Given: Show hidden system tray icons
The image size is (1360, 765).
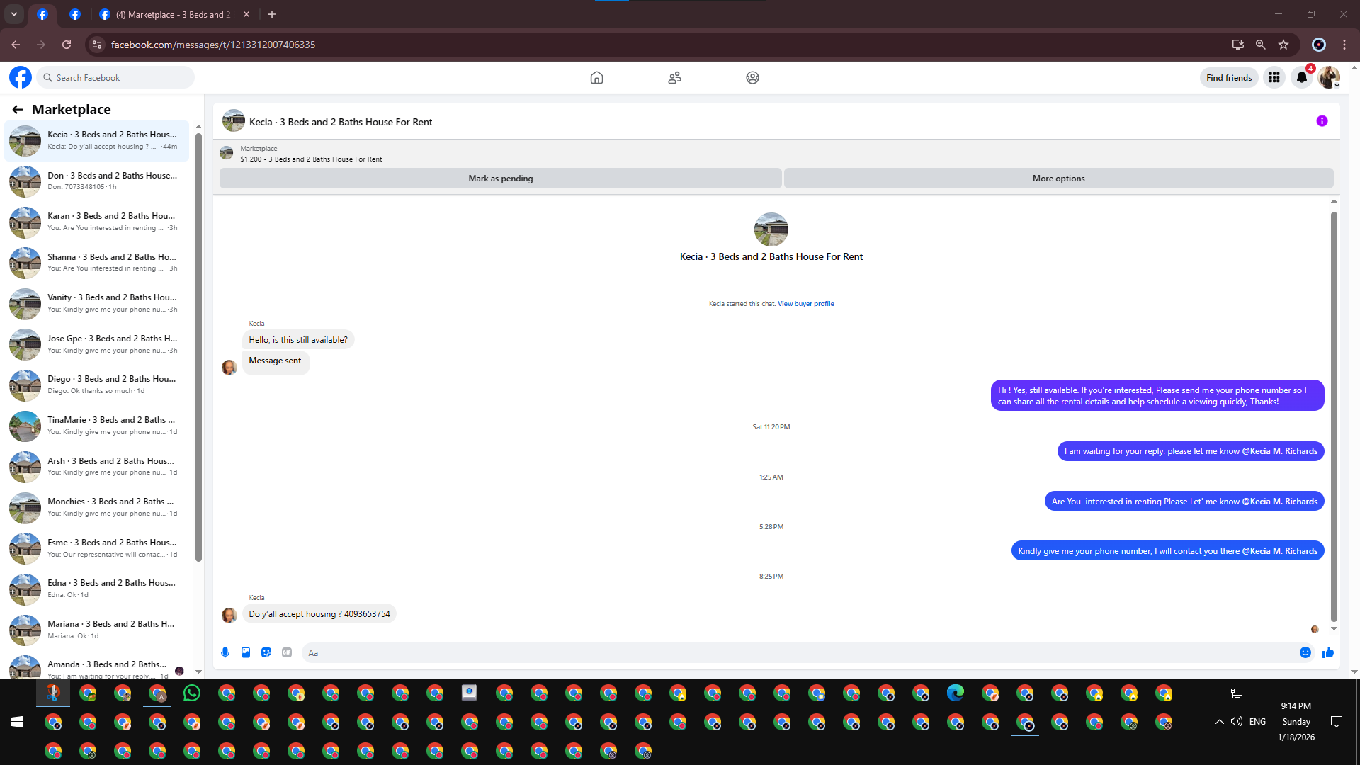Looking at the screenshot, I should pyautogui.click(x=1219, y=722).
